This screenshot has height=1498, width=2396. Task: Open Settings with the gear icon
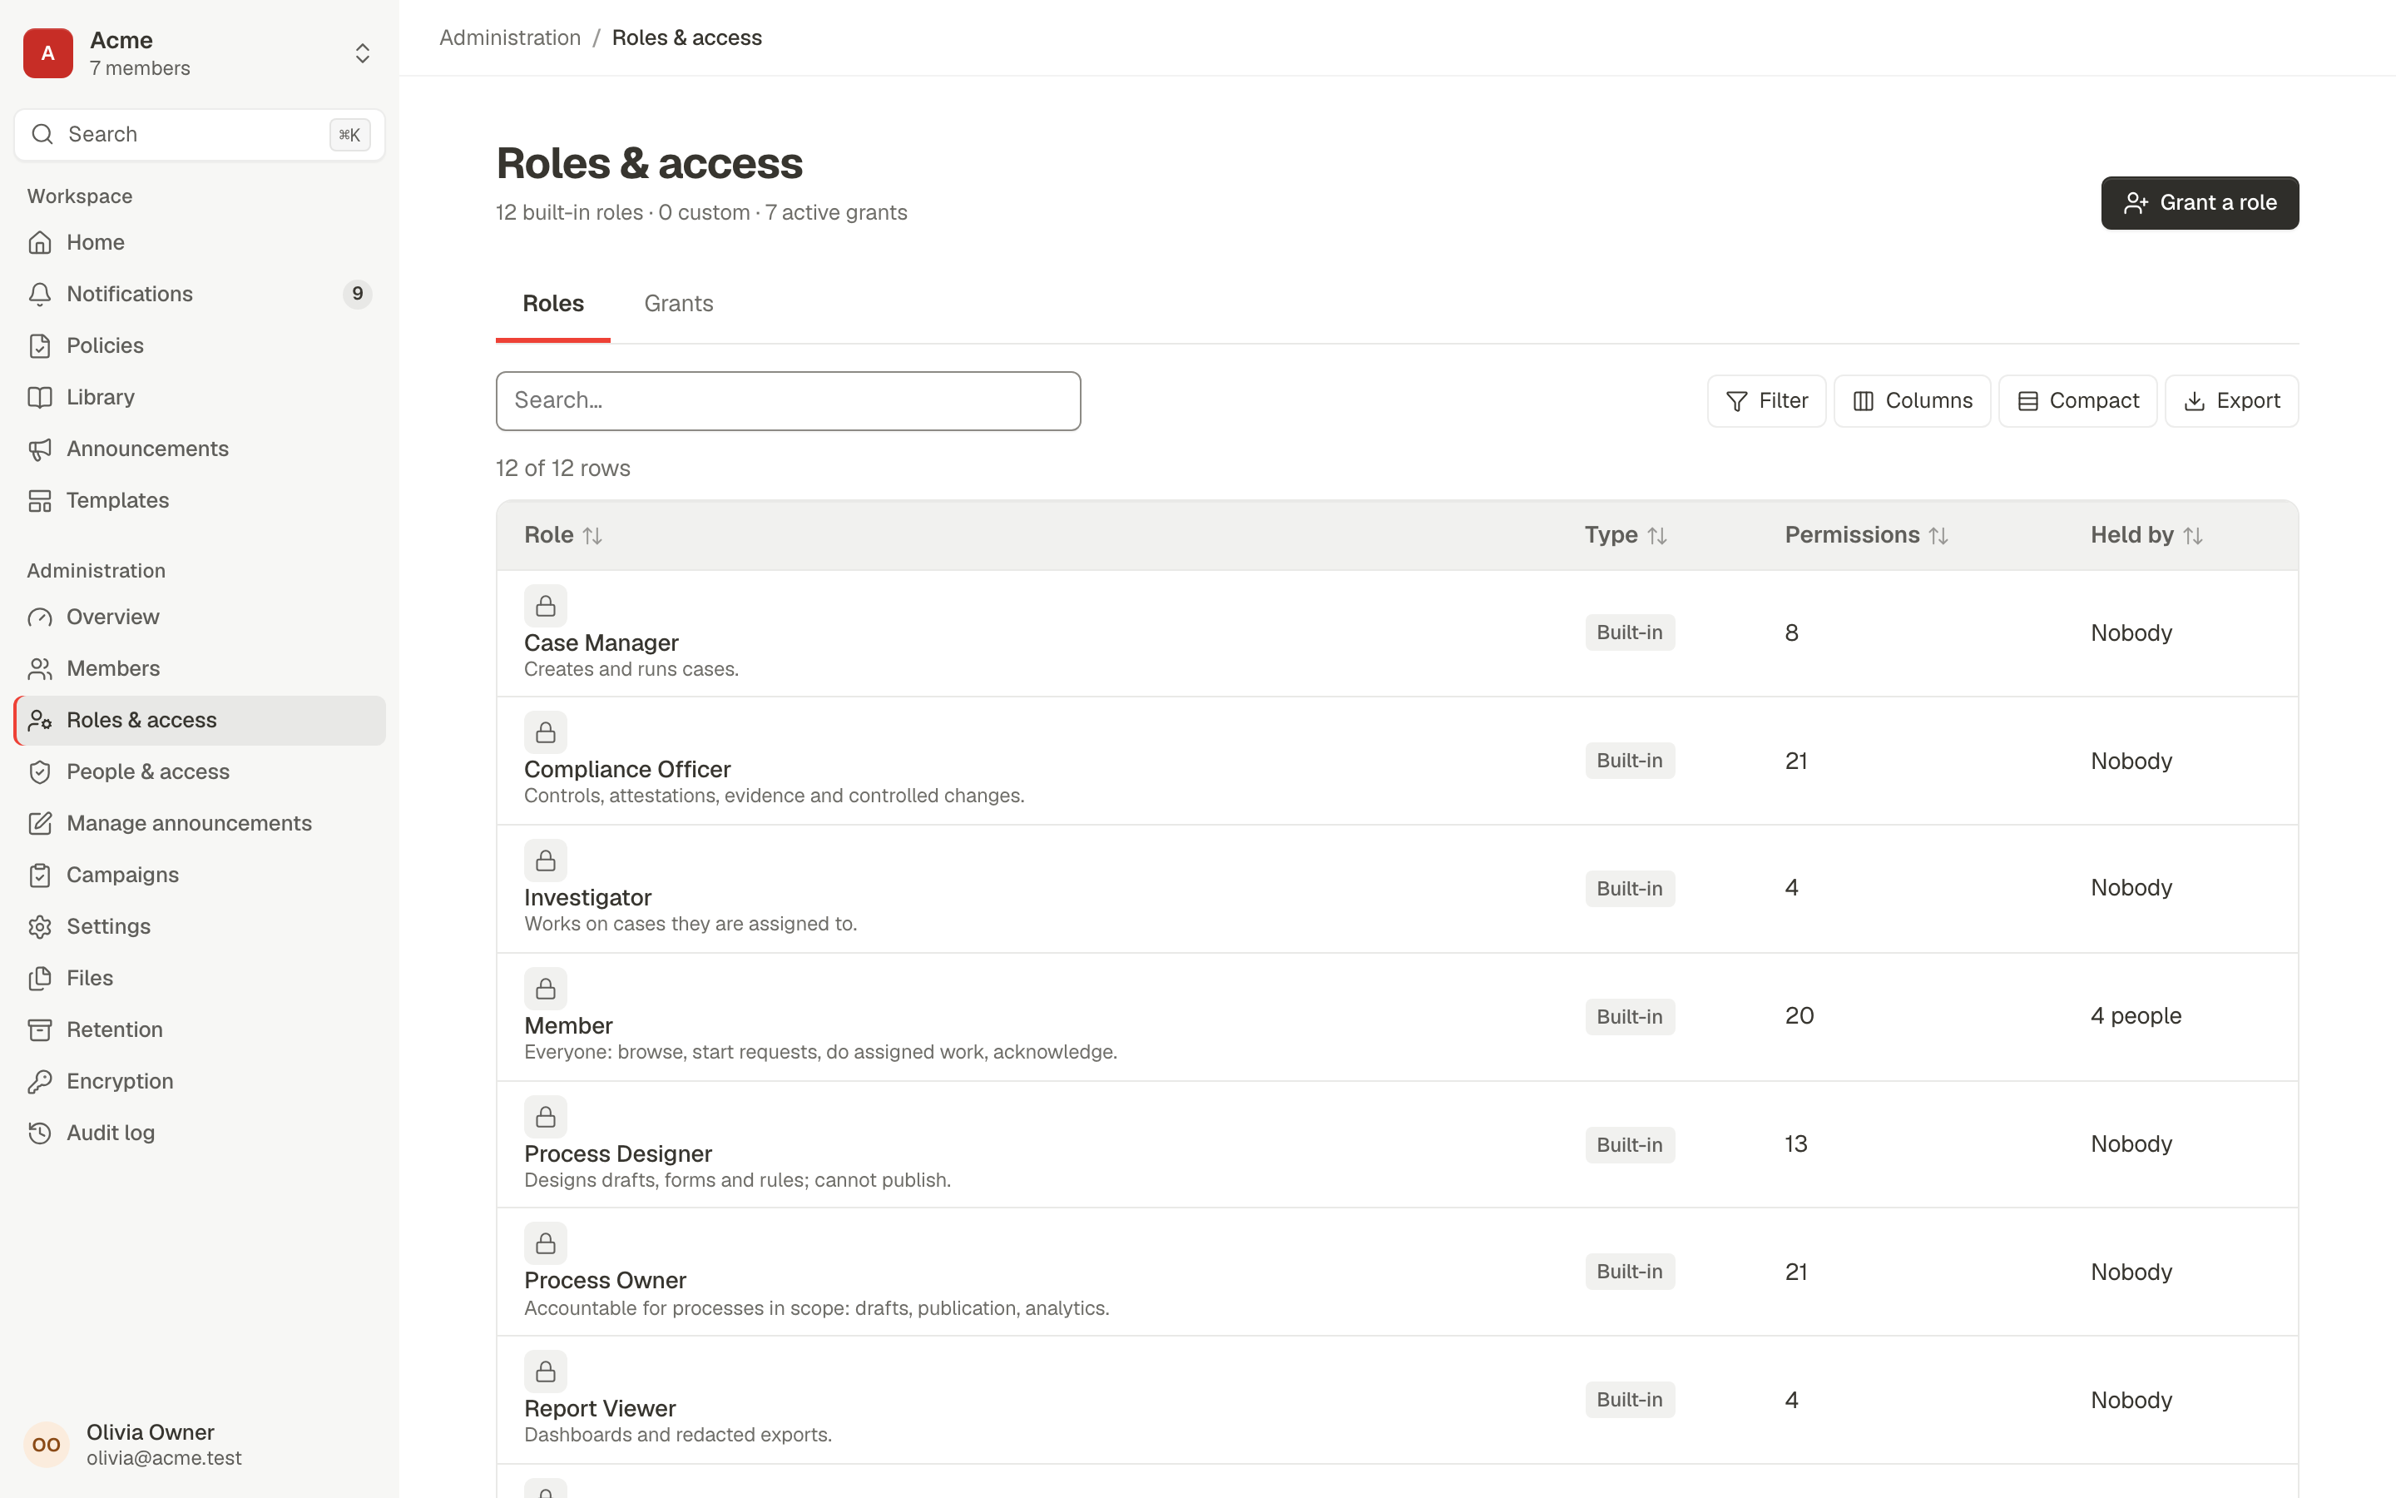[x=199, y=926]
